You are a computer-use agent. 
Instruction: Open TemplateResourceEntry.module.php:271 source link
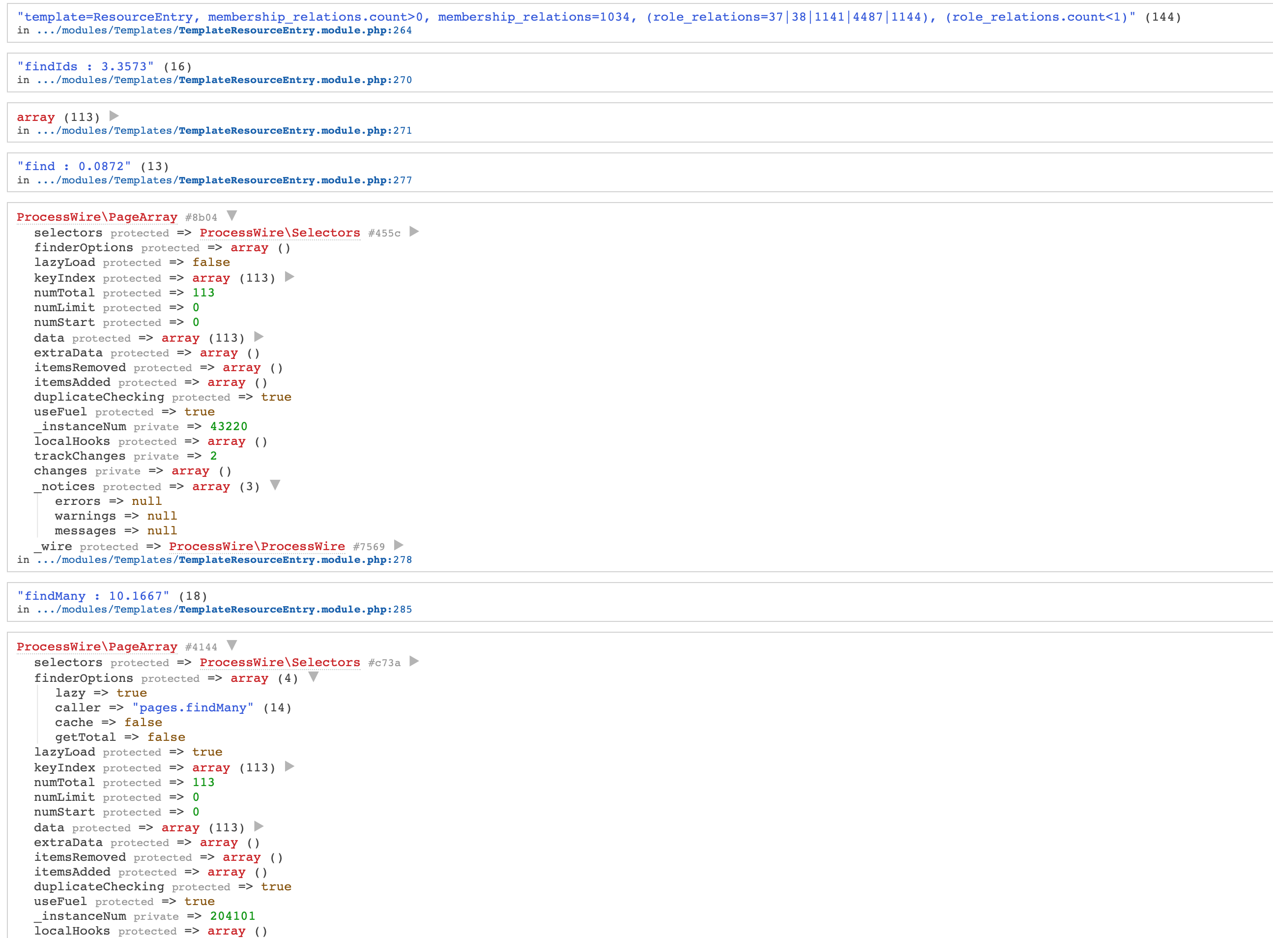coord(224,131)
